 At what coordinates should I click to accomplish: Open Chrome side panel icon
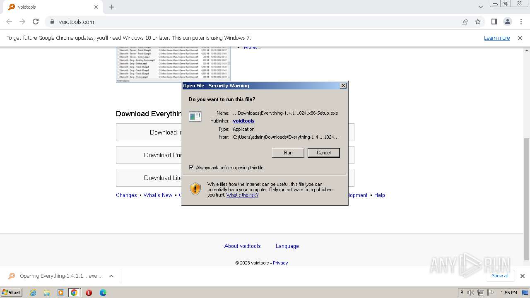(494, 22)
